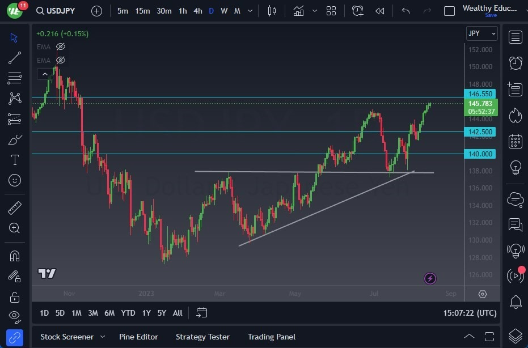The height and width of the screenshot is (348, 528).
Task: Open the JPY currency dropdown
Action: tap(481, 33)
